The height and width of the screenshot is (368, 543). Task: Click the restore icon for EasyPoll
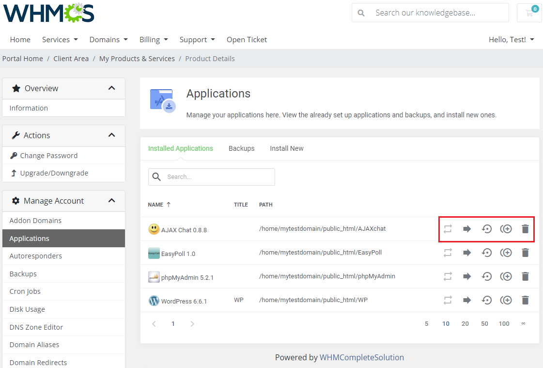[486, 253]
